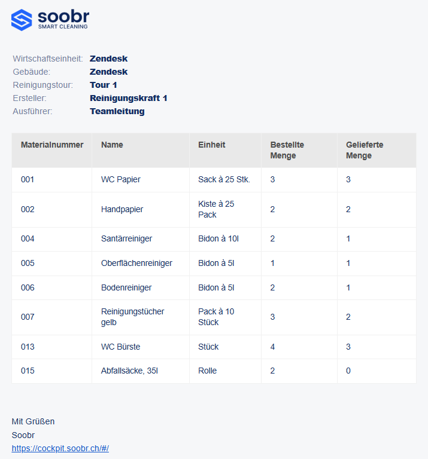
Task: Select the Einheit column header
Action: pos(211,145)
